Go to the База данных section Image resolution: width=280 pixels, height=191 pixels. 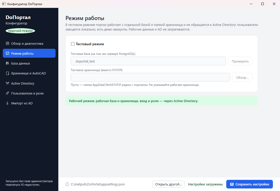click(x=29, y=63)
